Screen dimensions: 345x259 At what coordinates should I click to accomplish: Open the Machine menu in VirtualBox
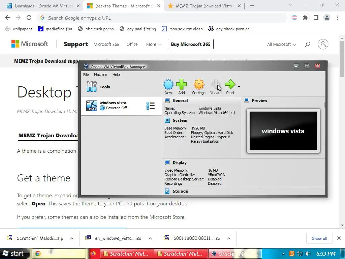[100, 75]
